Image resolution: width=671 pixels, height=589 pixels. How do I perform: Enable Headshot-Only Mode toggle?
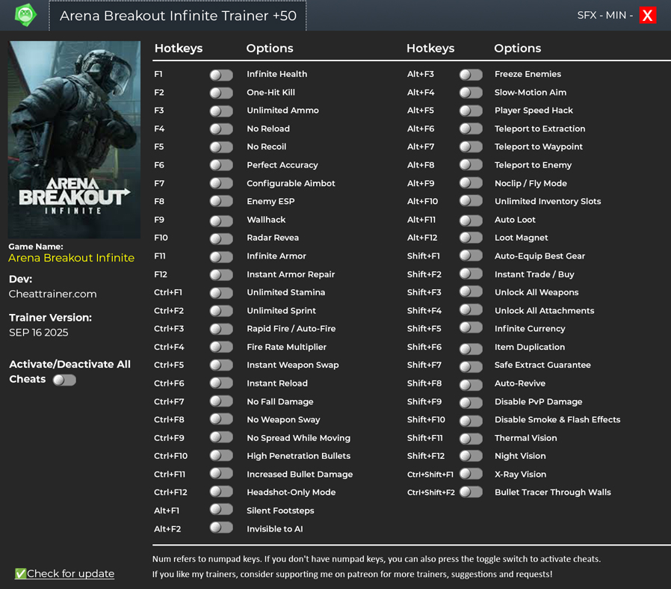tap(221, 491)
